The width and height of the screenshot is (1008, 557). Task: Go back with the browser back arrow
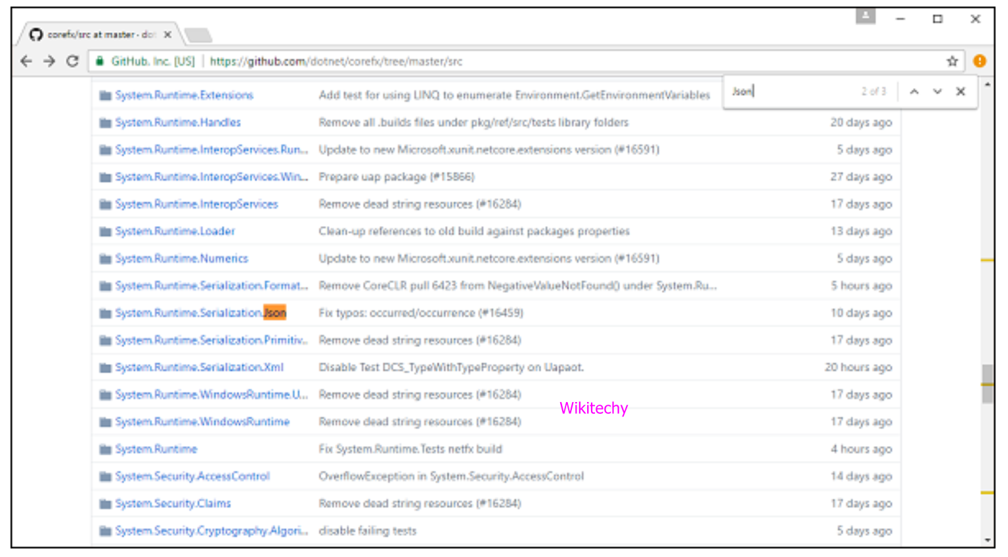26,61
